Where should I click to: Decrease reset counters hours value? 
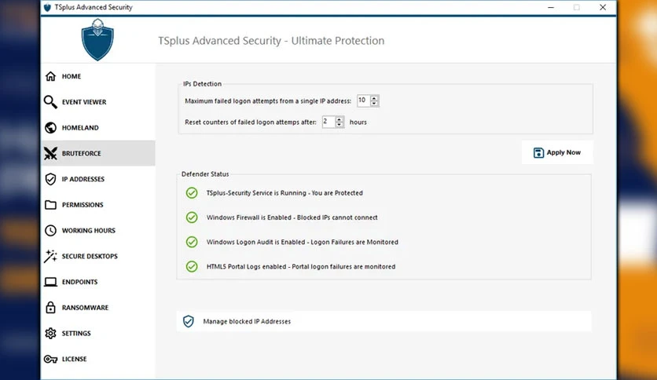coord(340,124)
